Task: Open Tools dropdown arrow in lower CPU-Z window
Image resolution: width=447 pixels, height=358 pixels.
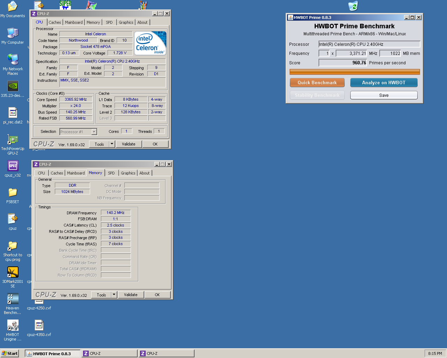Action: pyautogui.click(x=114, y=295)
